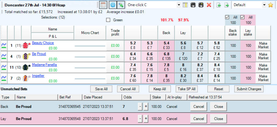The height and width of the screenshot is (127, 277).
Task: Click Impeller orange striped jockey silks
Action: (26, 78)
